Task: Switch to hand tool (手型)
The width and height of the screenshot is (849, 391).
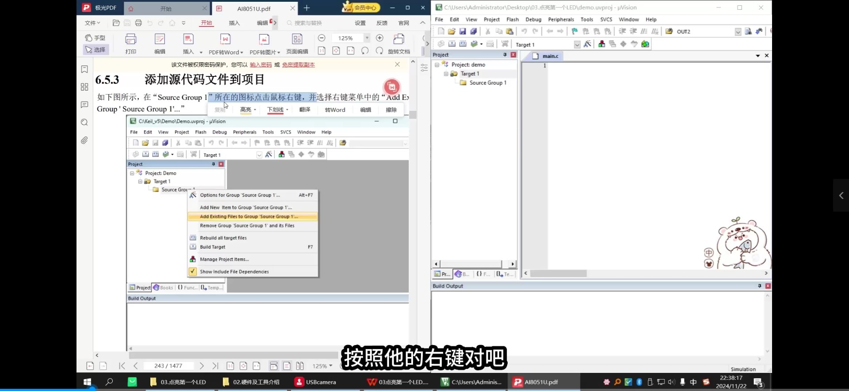Action: [x=96, y=38]
